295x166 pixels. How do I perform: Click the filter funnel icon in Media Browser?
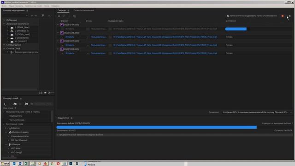(43, 16)
